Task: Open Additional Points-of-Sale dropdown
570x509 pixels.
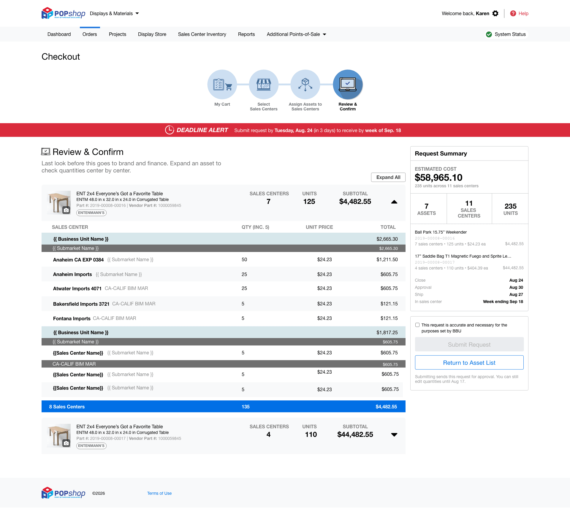Action: [x=296, y=34]
